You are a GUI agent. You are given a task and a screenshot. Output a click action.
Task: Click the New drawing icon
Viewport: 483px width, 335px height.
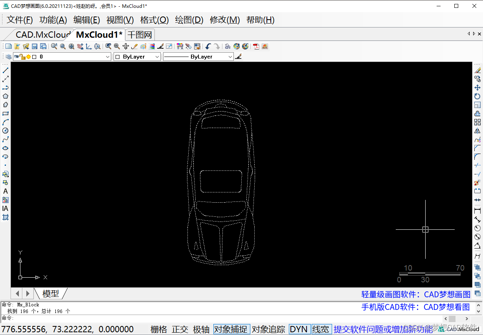tap(8, 46)
